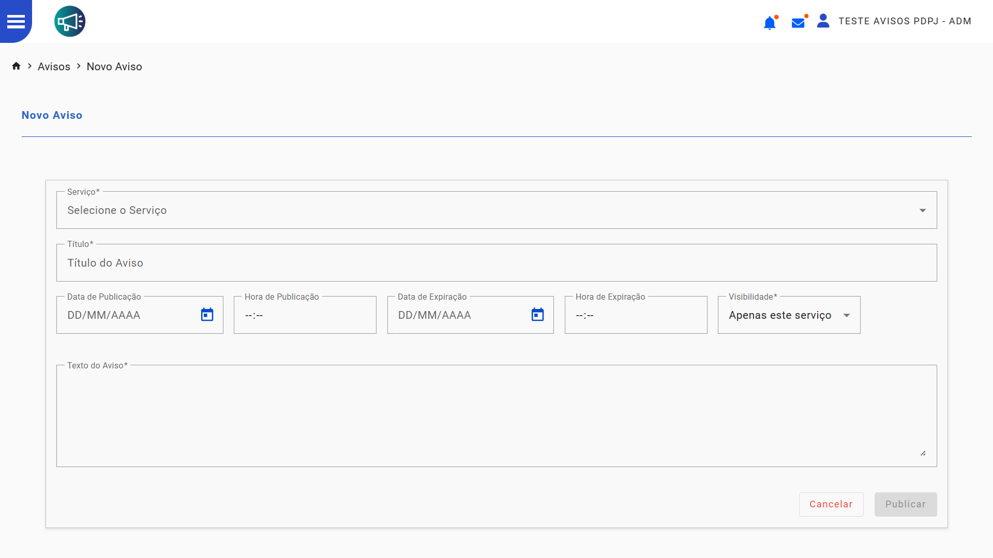The width and height of the screenshot is (993, 558).
Task: Focus the Título do Aviso field
Action: pos(495,263)
